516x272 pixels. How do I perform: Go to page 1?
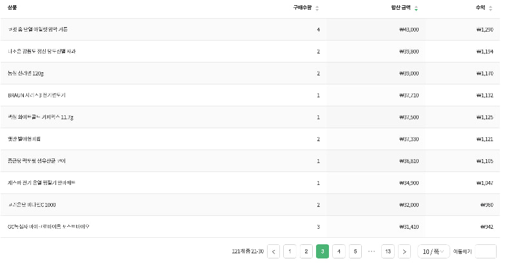point(290,251)
